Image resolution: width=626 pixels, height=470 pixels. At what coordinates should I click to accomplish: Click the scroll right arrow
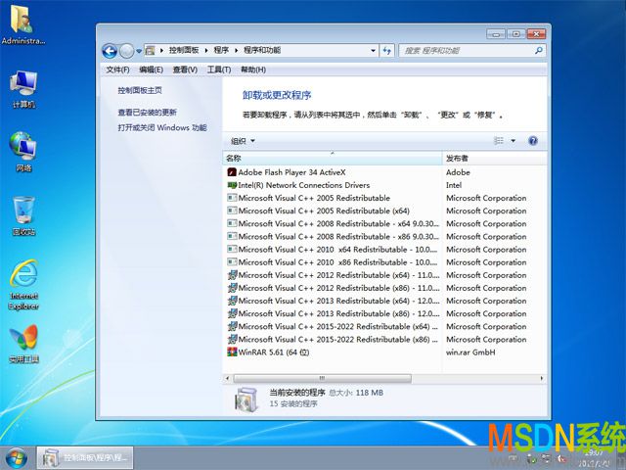point(542,378)
